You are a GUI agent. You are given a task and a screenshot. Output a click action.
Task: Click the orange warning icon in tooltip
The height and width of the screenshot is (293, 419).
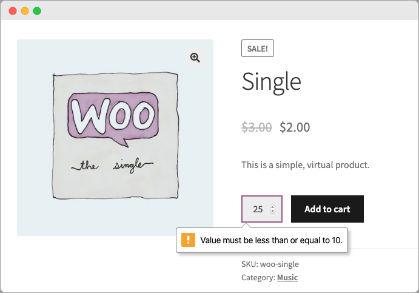click(188, 240)
